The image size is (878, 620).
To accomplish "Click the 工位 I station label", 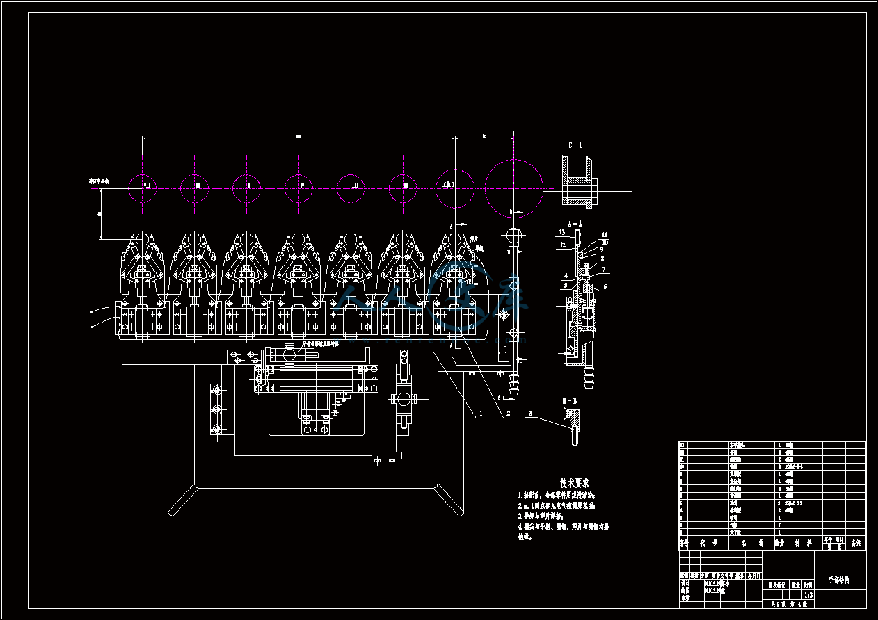I will 448,186.
